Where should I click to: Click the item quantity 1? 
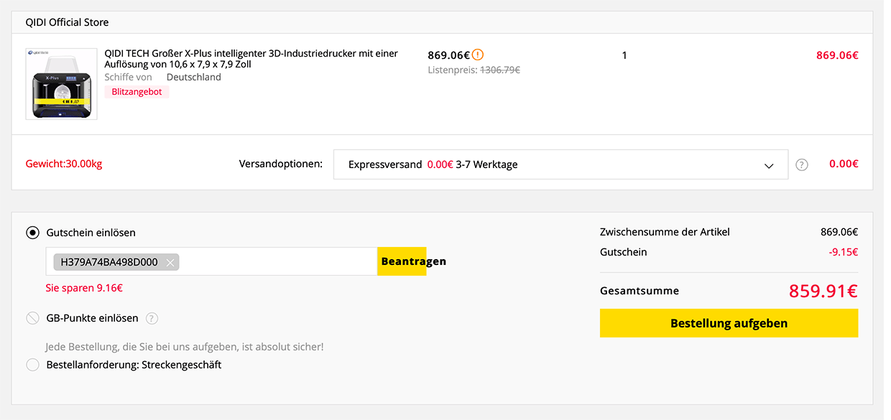coord(624,55)
